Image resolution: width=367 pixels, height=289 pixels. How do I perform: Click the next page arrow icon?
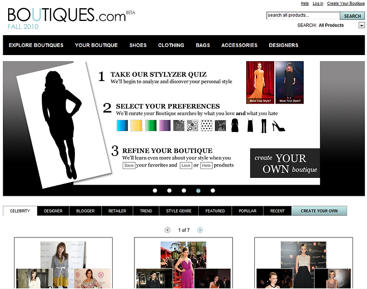tap(200, 230)
